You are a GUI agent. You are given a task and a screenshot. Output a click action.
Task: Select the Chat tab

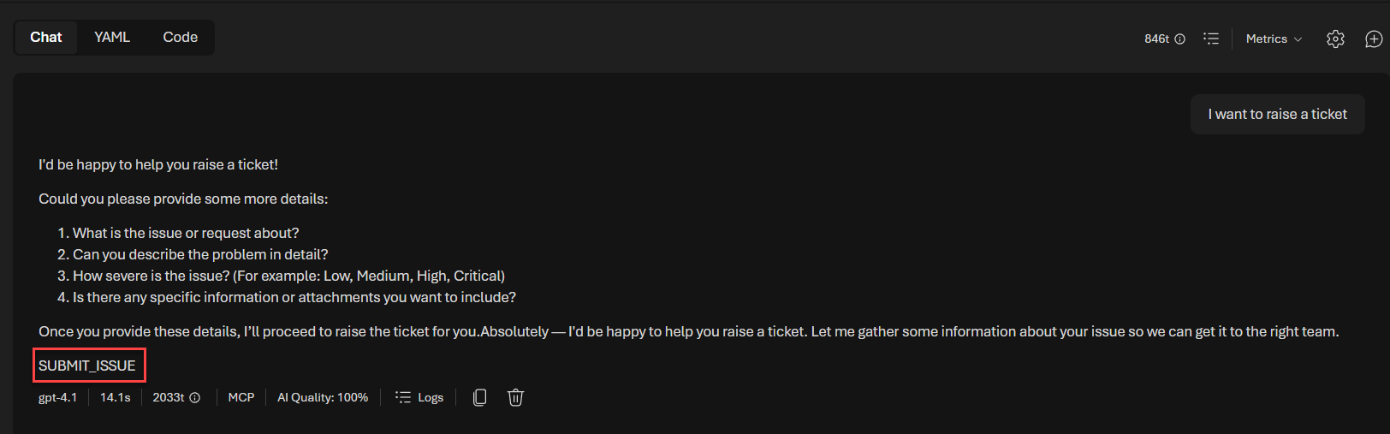click(46, 38)
